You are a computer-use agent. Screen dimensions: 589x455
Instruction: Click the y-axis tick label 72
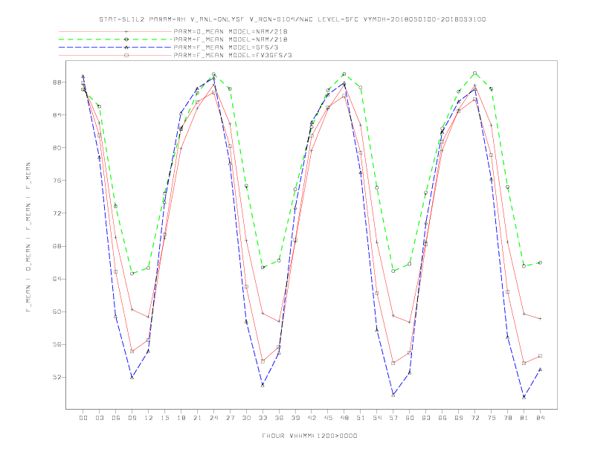point(58,213)
